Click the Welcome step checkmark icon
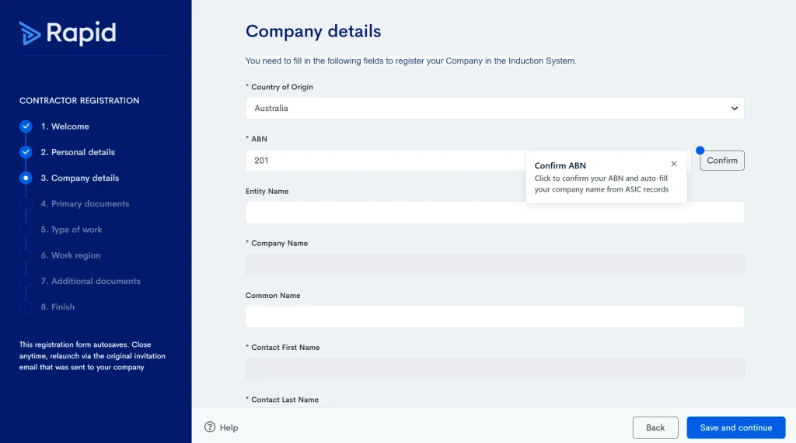 tap(26, 126)
